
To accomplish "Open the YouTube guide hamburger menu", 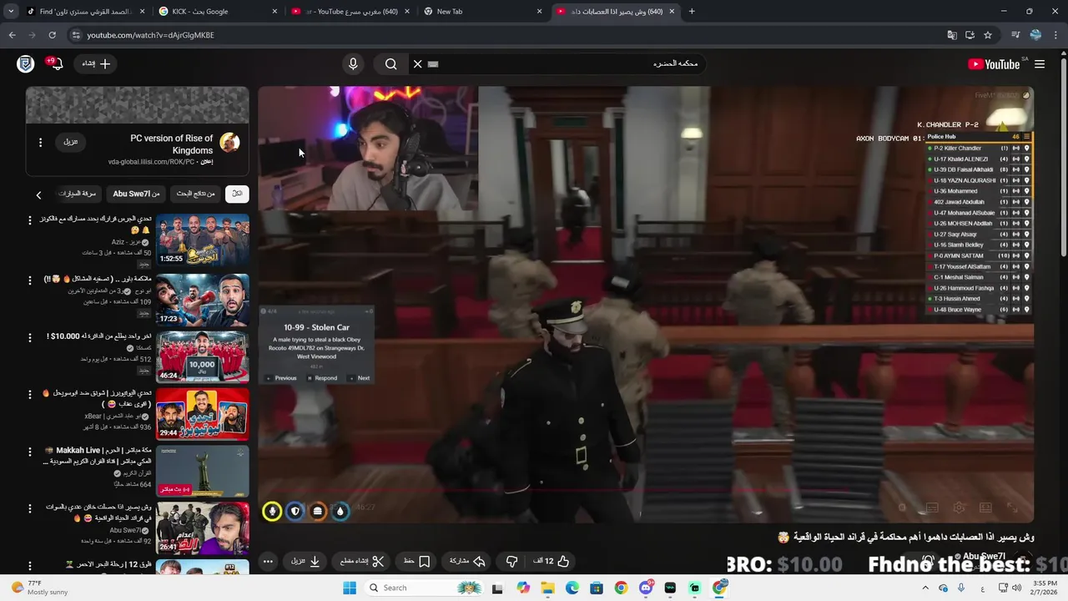I will [x=1040, y=64].
